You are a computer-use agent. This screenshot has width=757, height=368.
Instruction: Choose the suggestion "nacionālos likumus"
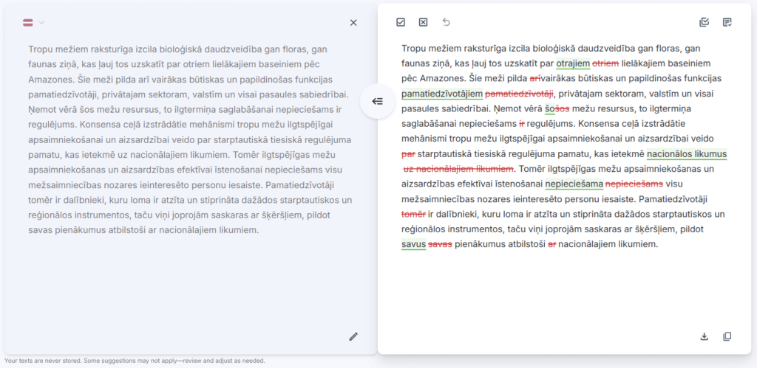[687, 154]
